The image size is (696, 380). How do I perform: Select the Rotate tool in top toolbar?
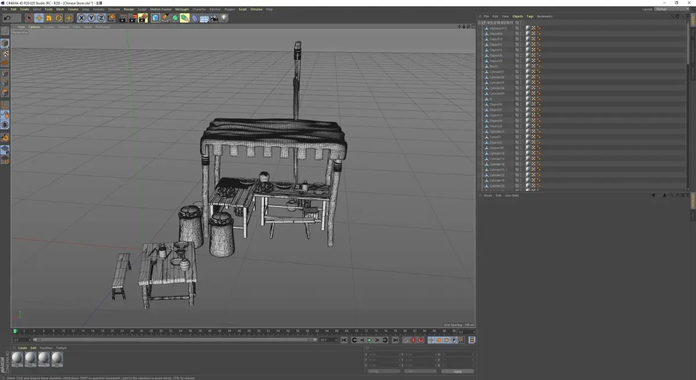coord(59,18)
